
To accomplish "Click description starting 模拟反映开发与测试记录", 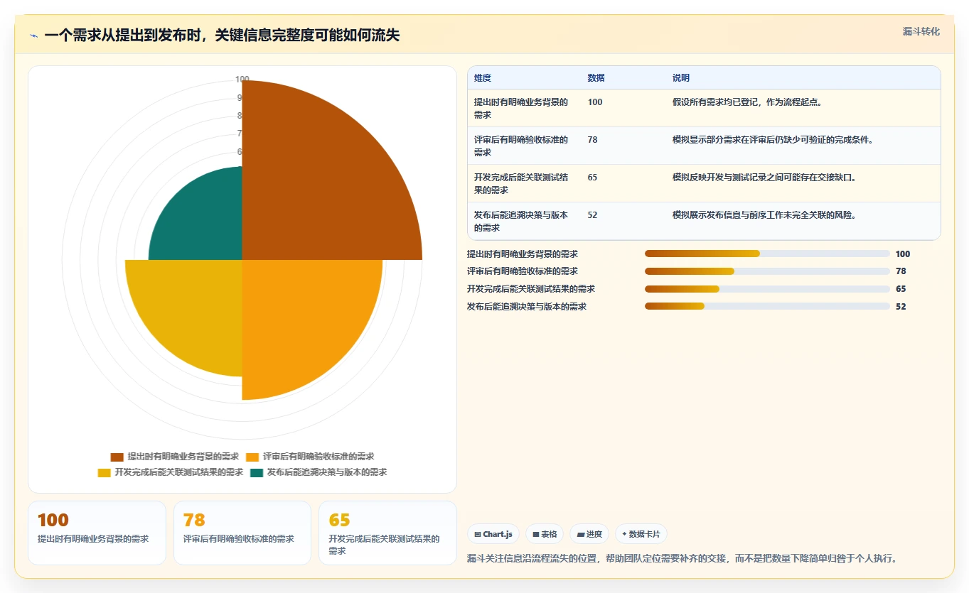I will [764, 178].
